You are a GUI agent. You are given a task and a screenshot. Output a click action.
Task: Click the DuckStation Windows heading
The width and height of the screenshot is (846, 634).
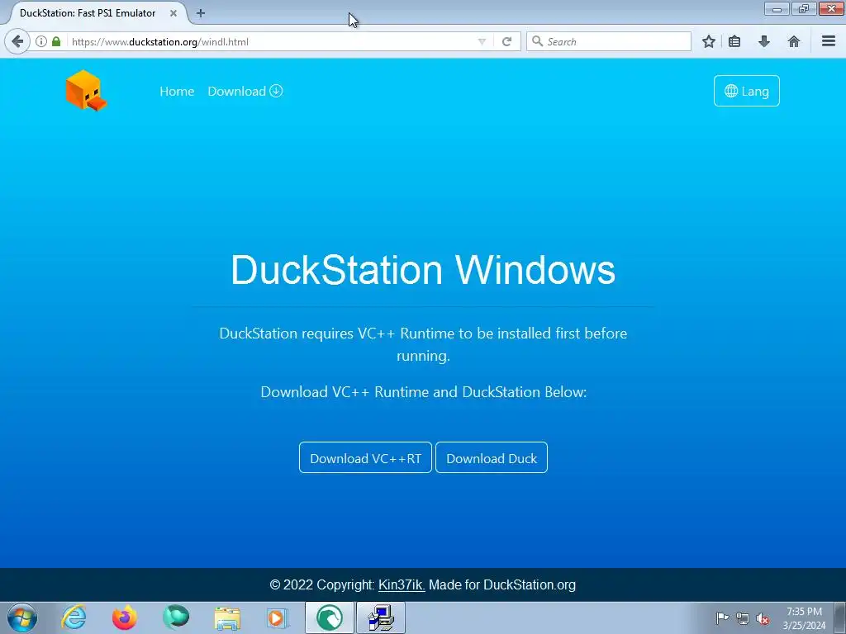pyautogui.click(x=423, y=270)
